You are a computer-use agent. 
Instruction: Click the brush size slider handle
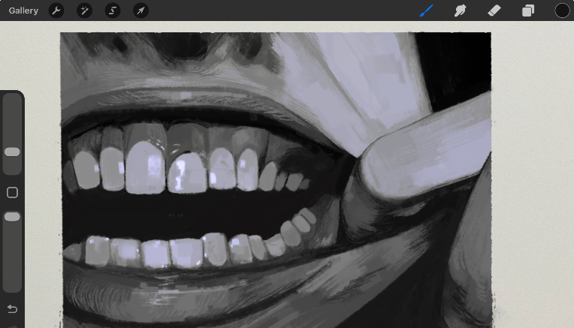point(12,152)
